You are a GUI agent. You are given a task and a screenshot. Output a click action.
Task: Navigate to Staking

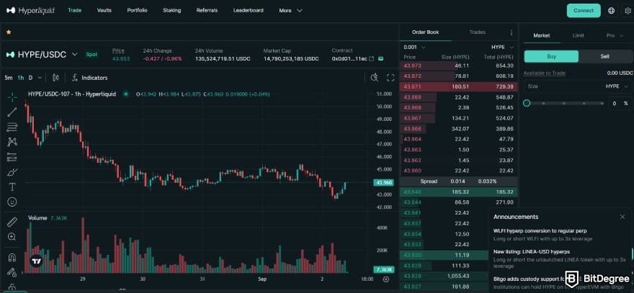(x=172, y=11)
